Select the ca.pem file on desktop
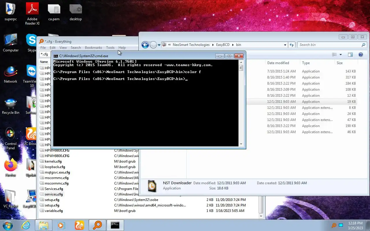 click(54, 12)
